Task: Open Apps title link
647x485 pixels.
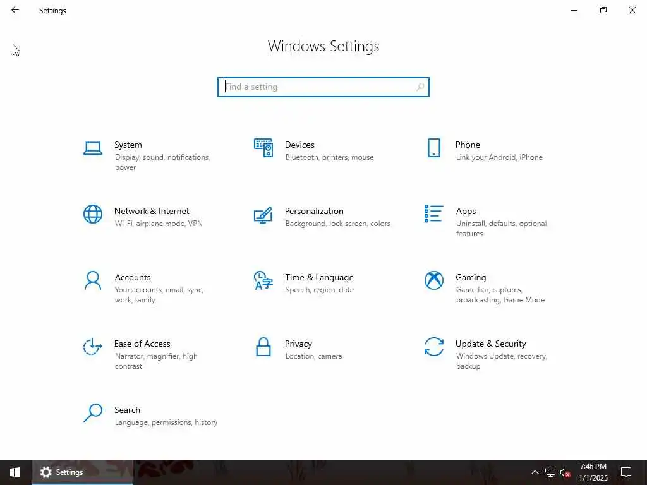Action: [466, 211]
